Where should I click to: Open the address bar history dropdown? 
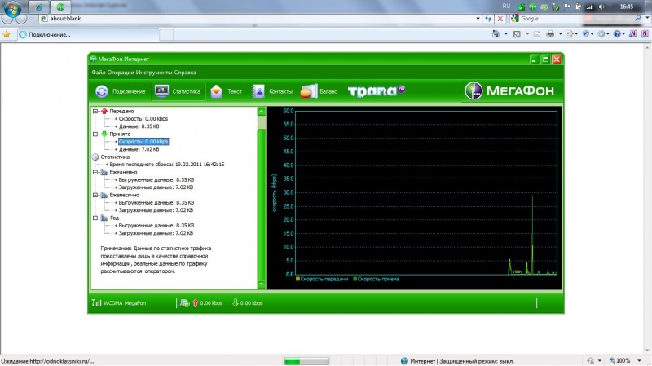coord(478,19)
